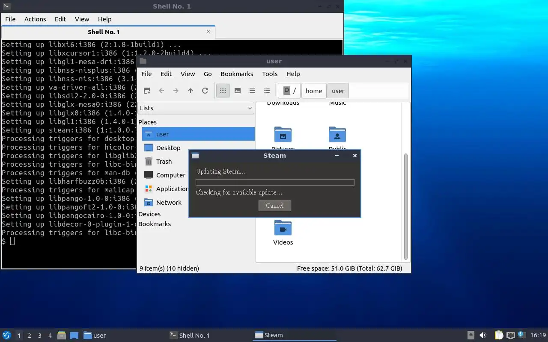Open the removable media tray icon
This screenshot has height=342, width=548.
(471, 335)
